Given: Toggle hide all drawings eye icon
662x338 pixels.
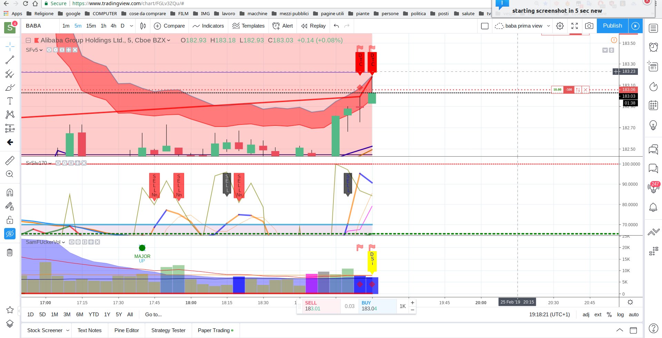Looking at the screenshot, I should point(10,234).
